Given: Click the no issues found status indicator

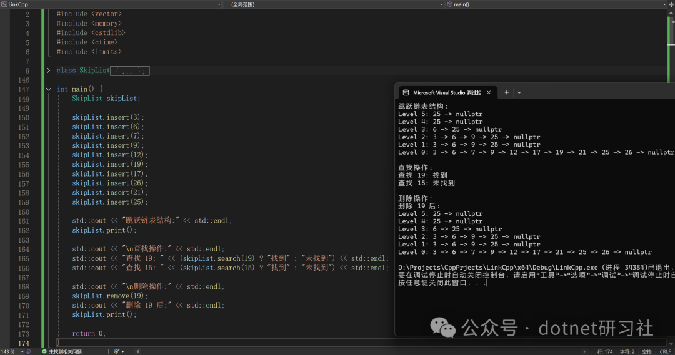Looking at the screenshot, I should coord(62,351).
